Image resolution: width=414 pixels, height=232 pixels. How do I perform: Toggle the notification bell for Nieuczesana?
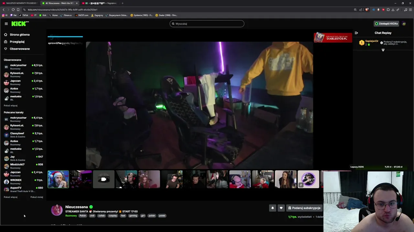(272, 208)
